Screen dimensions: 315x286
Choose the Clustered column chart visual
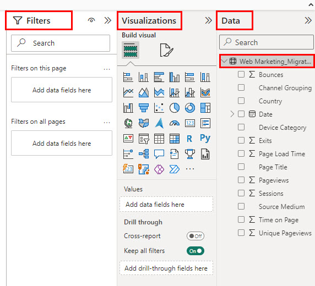(x=175, y=77)
